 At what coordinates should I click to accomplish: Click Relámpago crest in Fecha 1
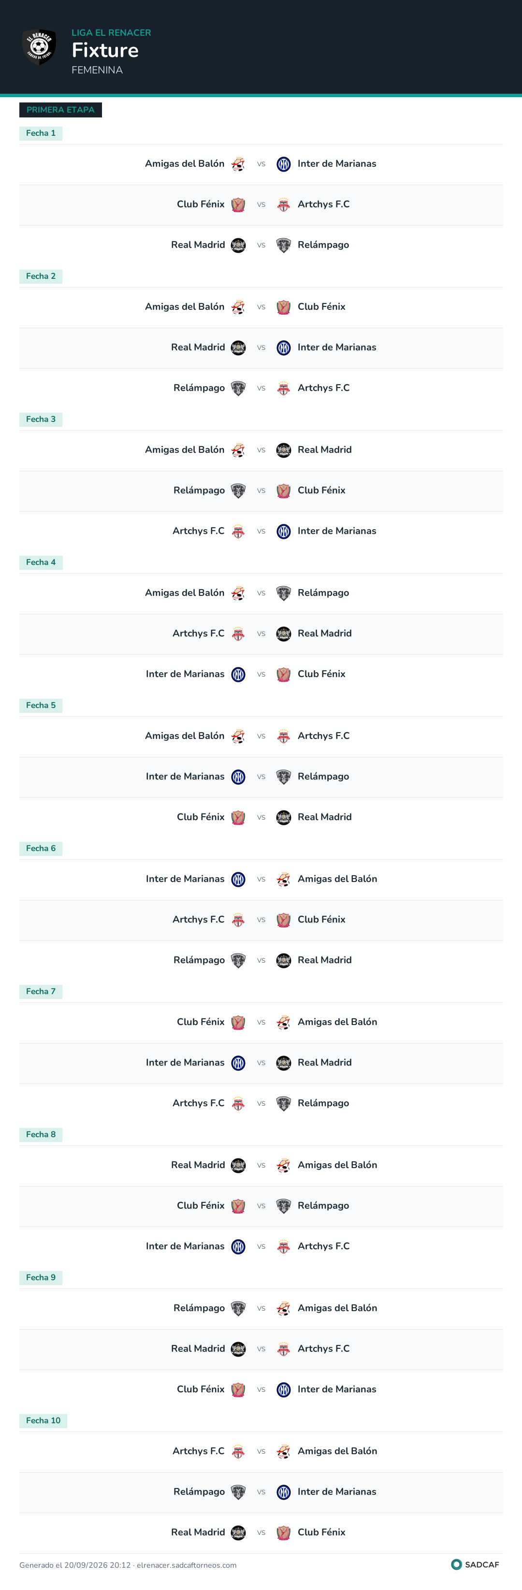click(284, 246)
